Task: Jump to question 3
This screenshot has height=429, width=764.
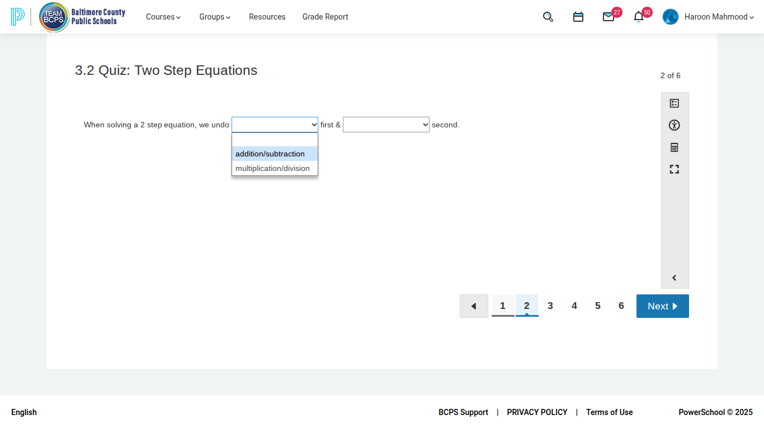Action: point(550,306)
